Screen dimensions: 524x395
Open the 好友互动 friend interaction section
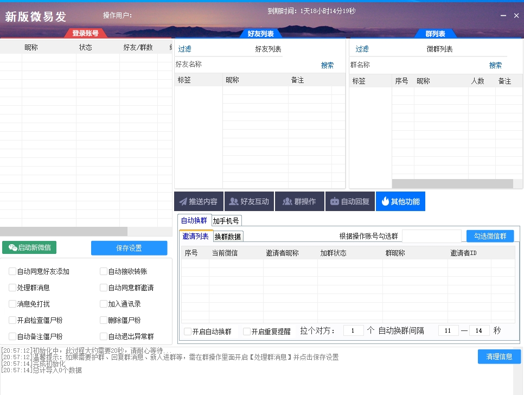pyautogui.click(x=250, y=201)
